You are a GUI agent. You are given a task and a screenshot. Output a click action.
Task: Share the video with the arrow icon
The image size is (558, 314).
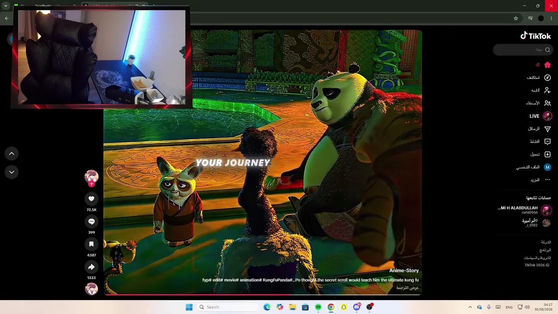coord(91,267)
